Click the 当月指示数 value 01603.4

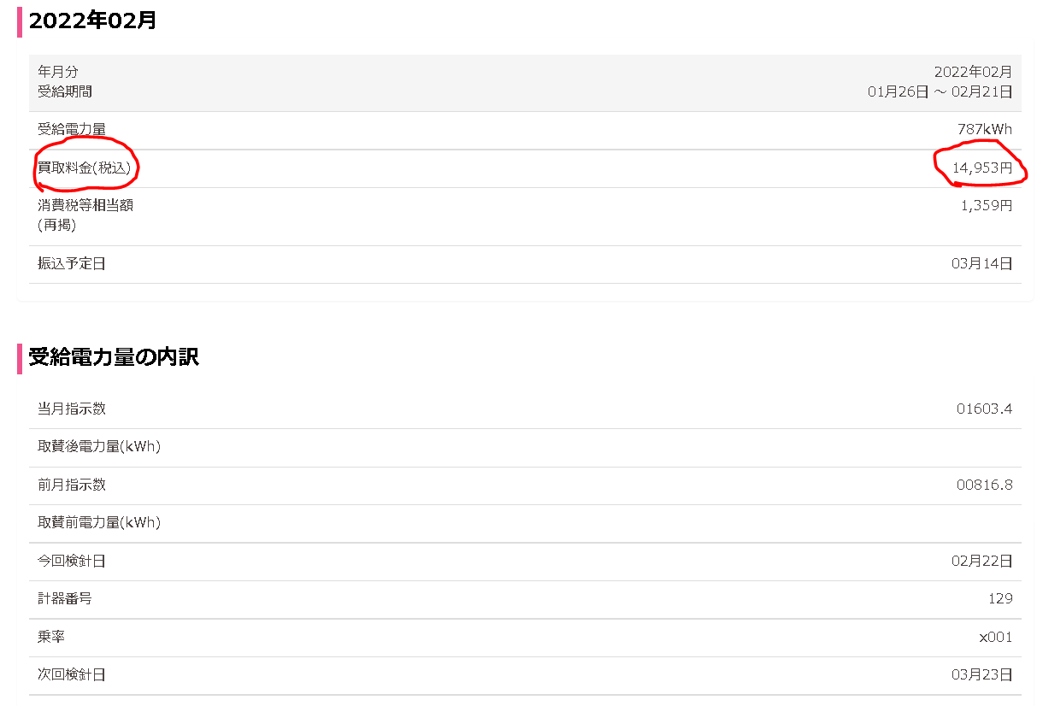click(984, 409)
